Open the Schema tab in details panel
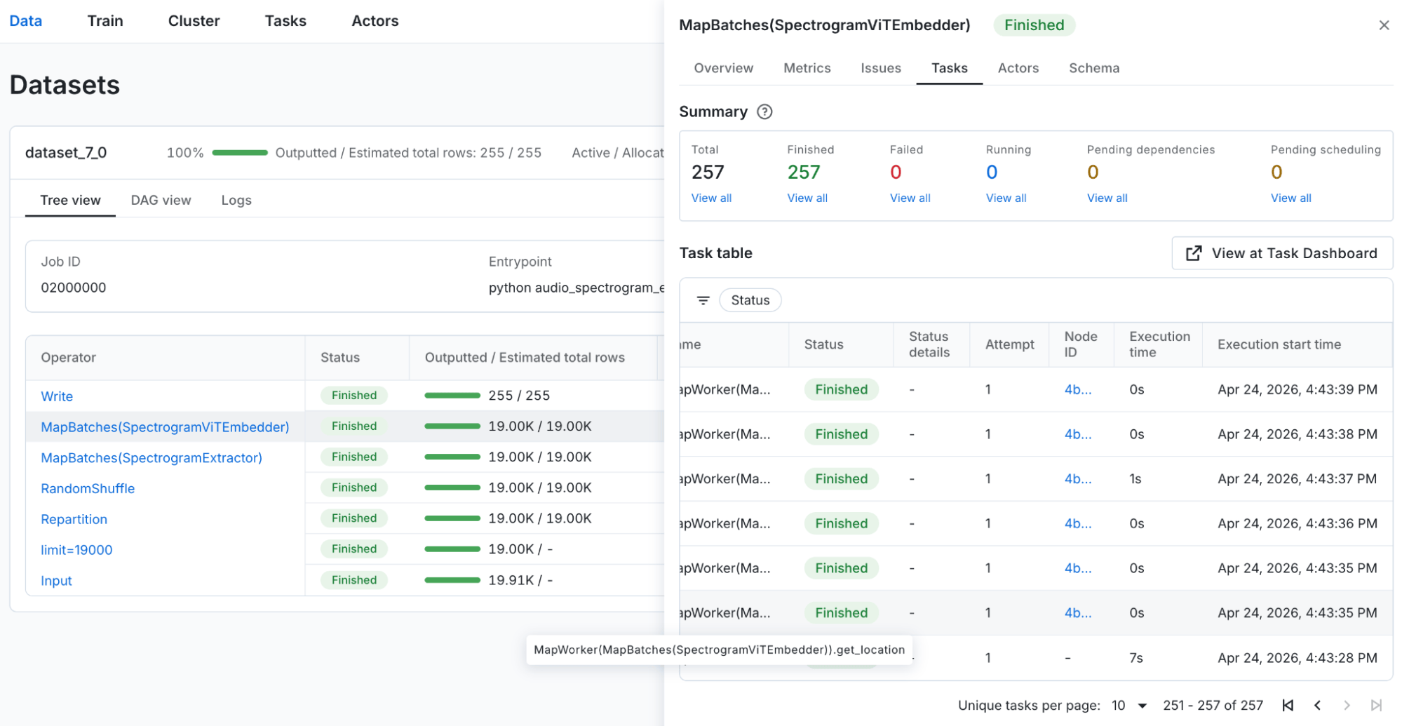The image size is (1402, 726). [1093, 68]
